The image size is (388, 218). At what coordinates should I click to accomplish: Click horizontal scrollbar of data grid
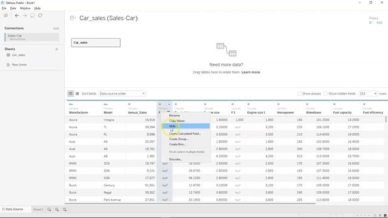click(190, 203)
